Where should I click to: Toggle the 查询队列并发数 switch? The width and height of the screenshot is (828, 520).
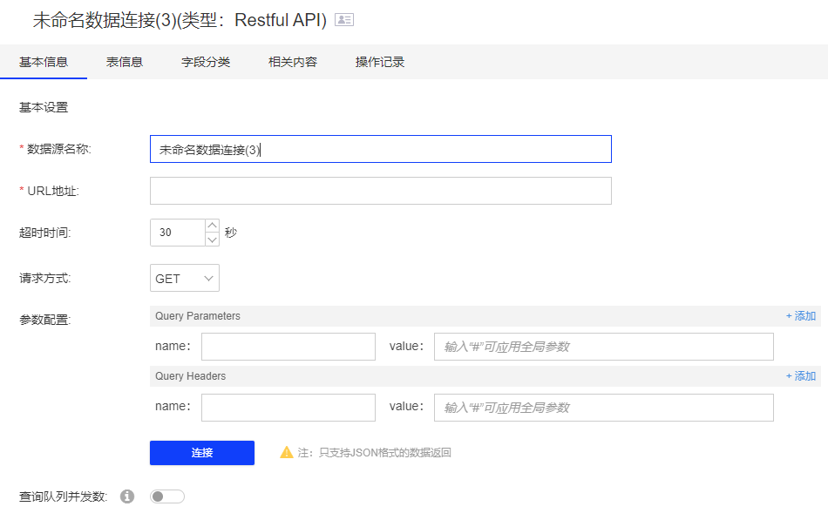coord(166,496)
